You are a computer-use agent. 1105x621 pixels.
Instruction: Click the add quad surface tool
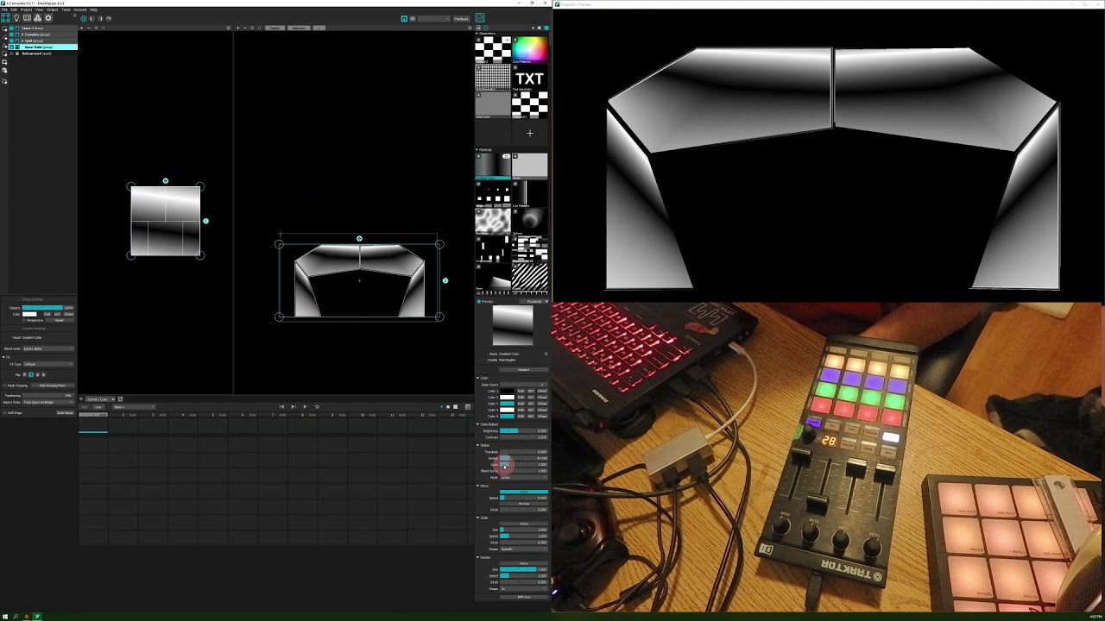[4, 28]
